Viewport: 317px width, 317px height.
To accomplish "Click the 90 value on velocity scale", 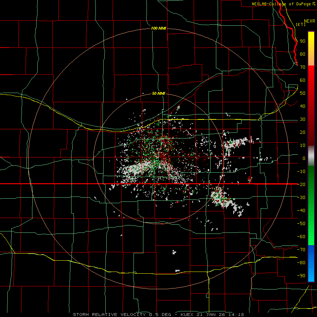I will coord(303,41).
